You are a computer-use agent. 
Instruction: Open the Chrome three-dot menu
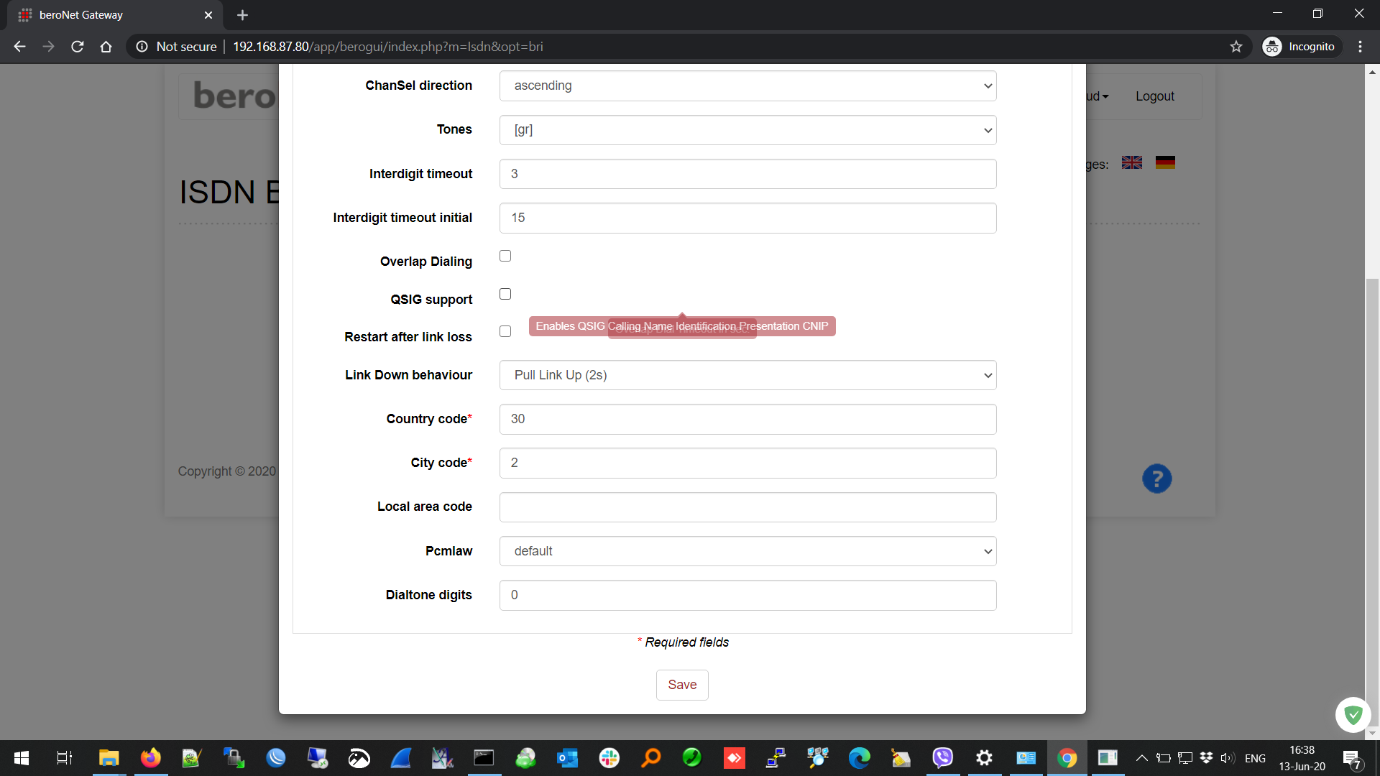[1360, 47]
